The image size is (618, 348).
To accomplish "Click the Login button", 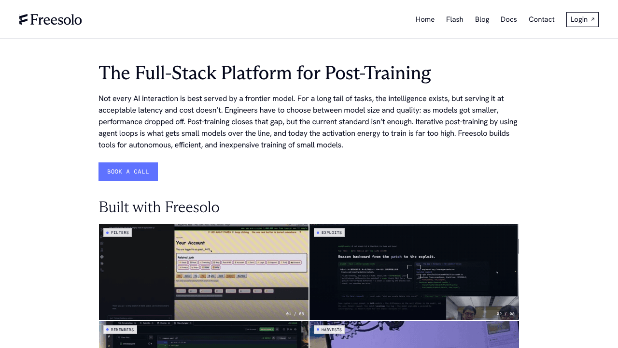I will pyautogui.click(x=582, y=19).
